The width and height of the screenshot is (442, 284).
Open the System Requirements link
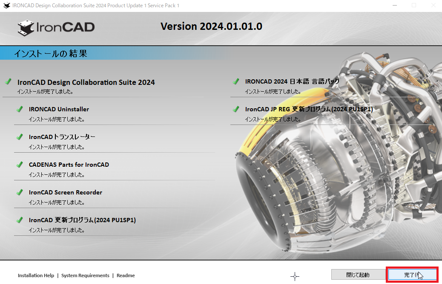pos(85,275)
